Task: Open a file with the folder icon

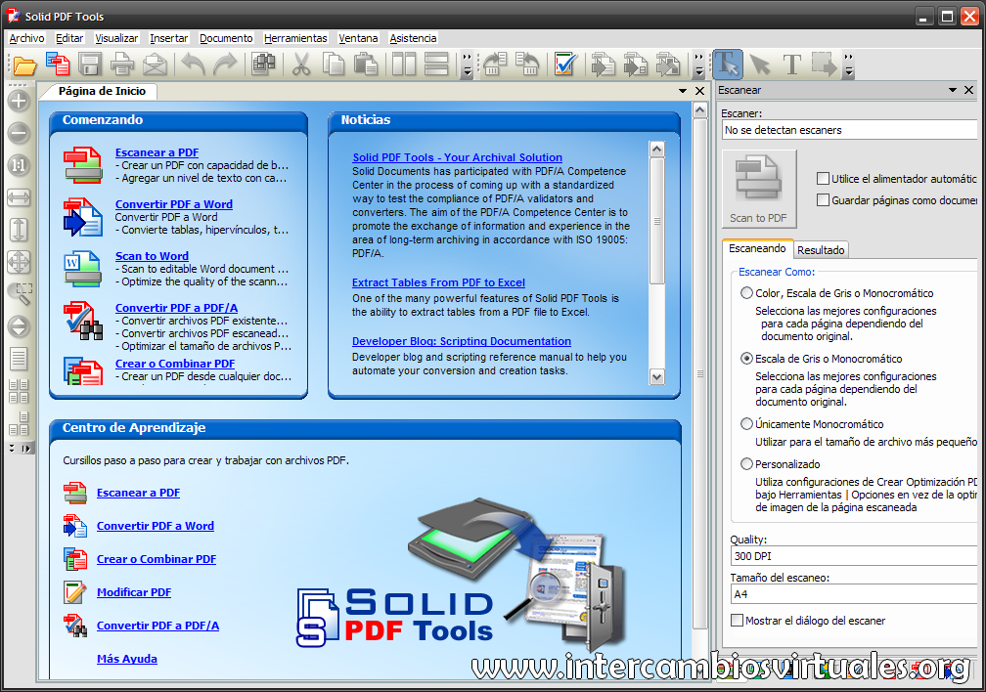Action: 25,65
